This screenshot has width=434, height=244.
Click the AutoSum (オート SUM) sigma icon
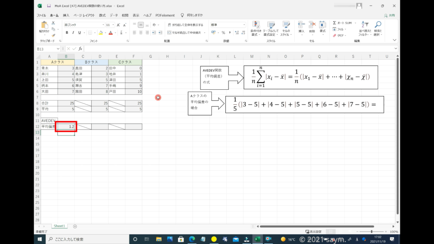click(335, 23)
